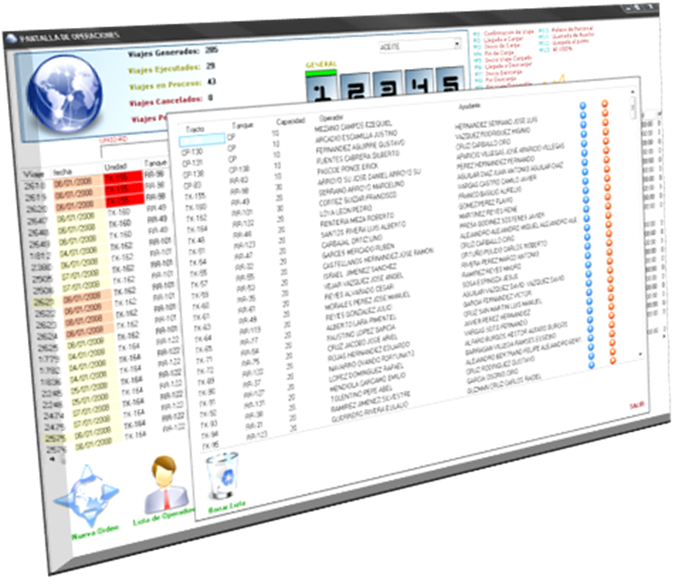Image resolution: width=685 pixels, height=585 pixels.
Task: Select trip 2620 in the Viaje column
Action: pos(36,209)
